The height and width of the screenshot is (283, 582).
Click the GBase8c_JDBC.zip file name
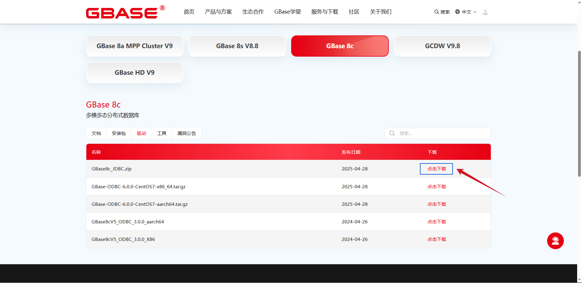pyautogui.click(x=111, y=169)
